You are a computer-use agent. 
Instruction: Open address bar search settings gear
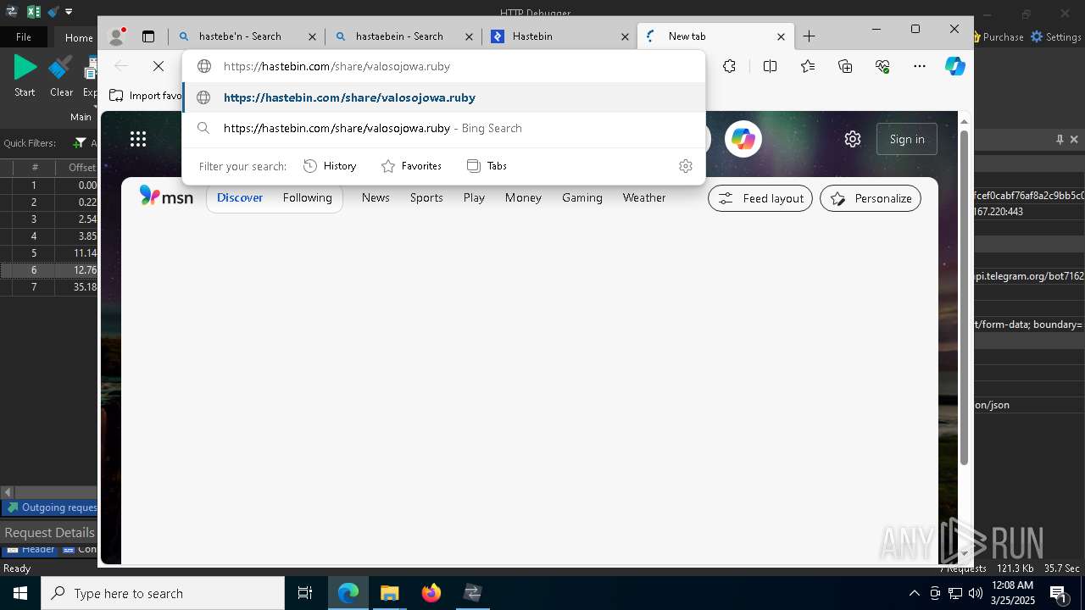686,166
